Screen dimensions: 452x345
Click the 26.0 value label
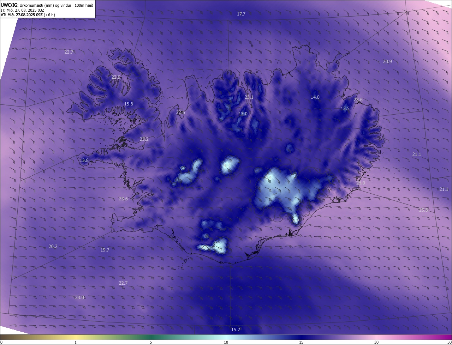[x=361, y=183]
